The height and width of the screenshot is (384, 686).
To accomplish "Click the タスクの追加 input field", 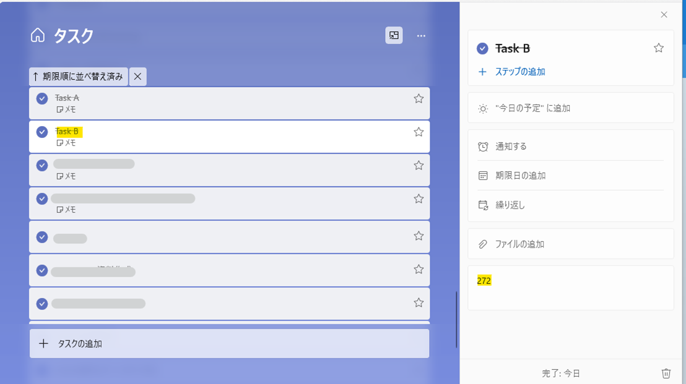I will click(229, 344).
